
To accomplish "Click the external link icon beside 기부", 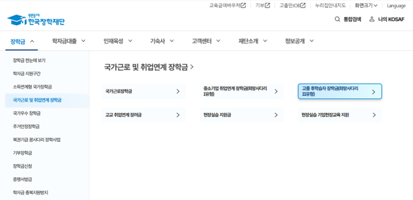I will (267, 6).
